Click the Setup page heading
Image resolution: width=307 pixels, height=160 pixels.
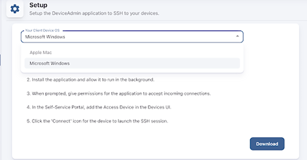point(38,6)
